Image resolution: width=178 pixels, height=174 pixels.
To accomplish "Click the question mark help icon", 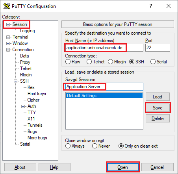I will 151,6.
